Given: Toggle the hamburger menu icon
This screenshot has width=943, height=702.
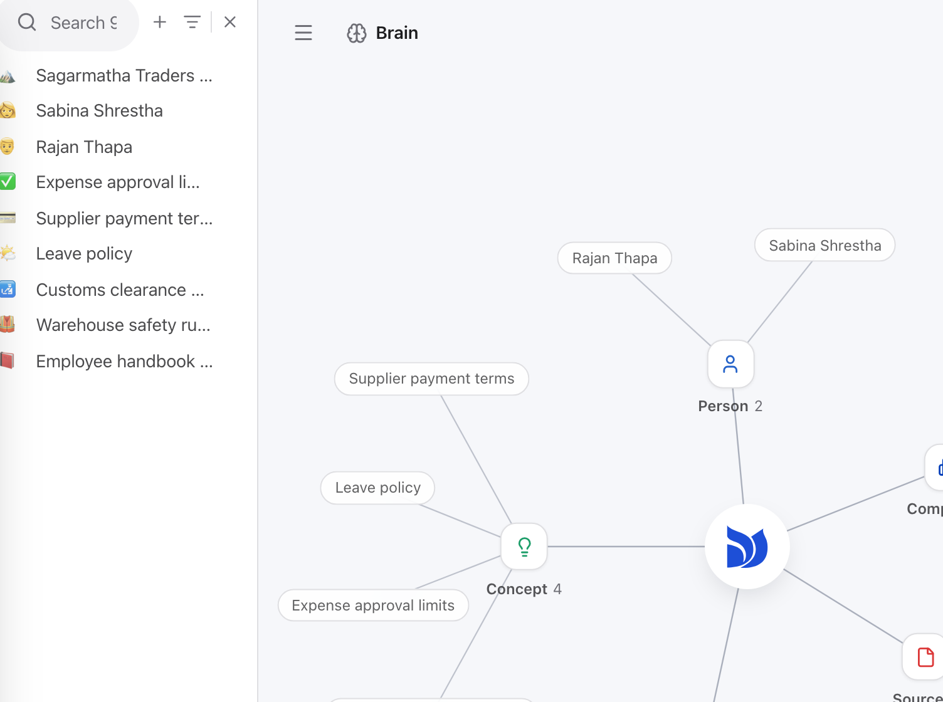Looking at the screenshot, I should pyautogui.click(x=303, y=33).
